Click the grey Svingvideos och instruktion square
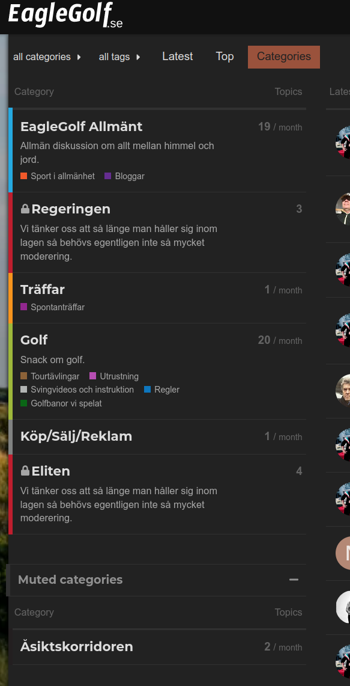 coord(23,390)
